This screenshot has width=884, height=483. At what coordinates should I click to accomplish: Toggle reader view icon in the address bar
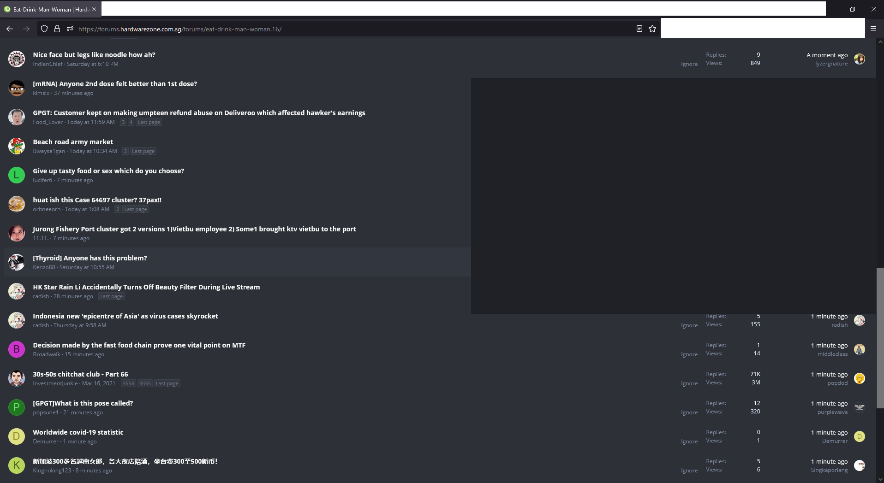click(x=639, y=29)
